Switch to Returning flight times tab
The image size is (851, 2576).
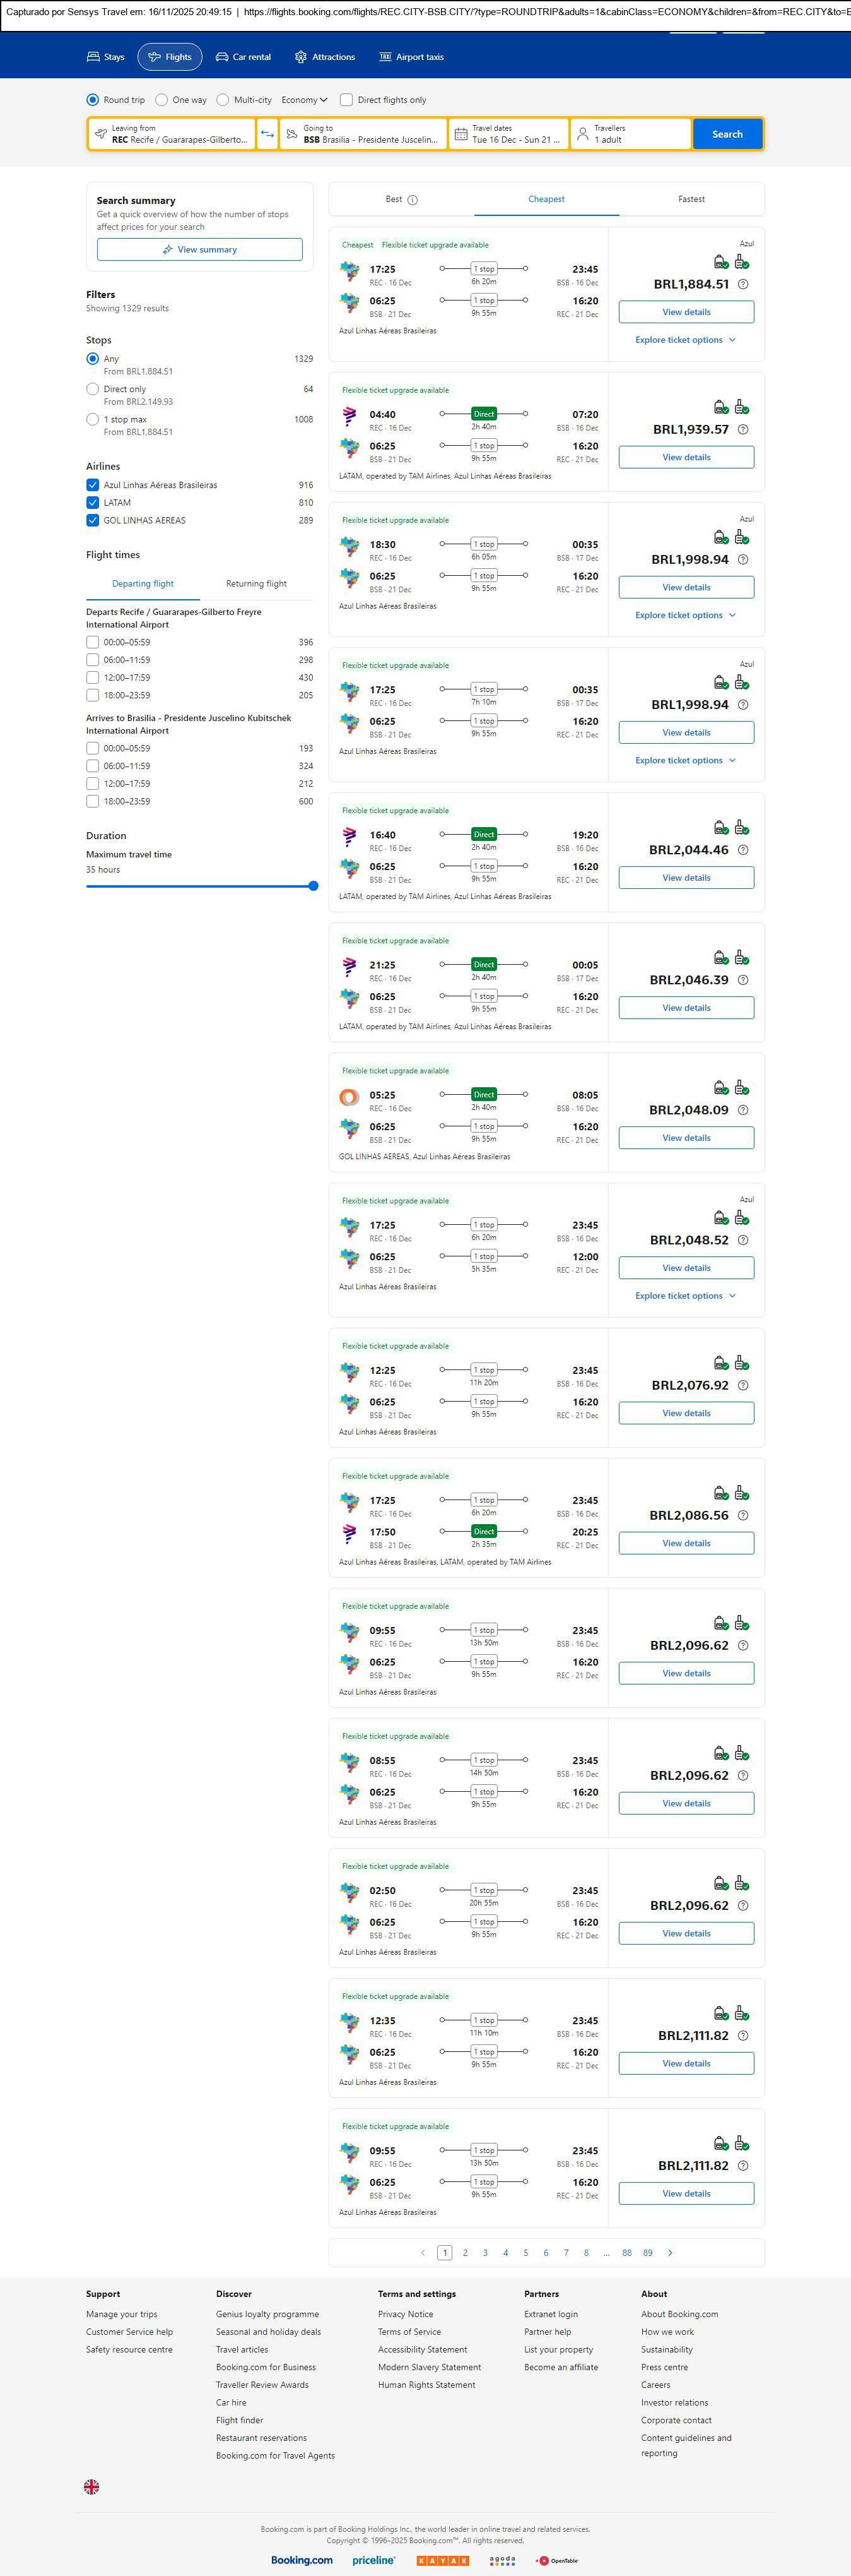(255, 584)
